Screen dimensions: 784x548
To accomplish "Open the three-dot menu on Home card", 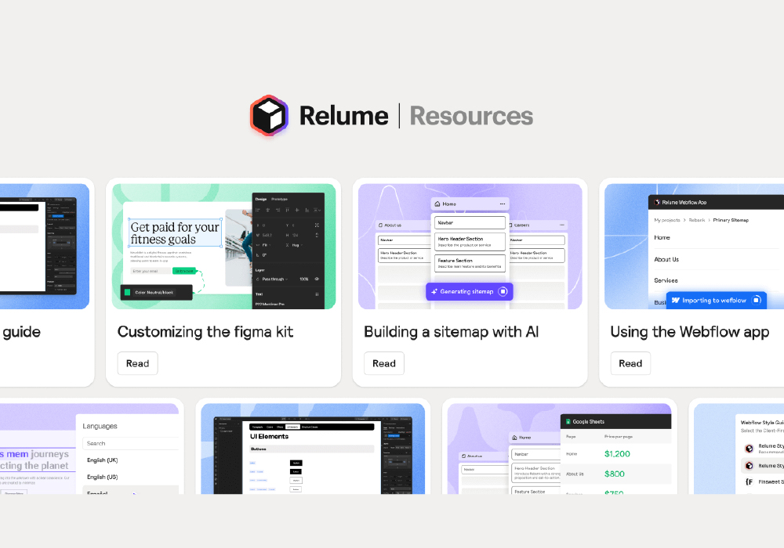I will 503,204.
